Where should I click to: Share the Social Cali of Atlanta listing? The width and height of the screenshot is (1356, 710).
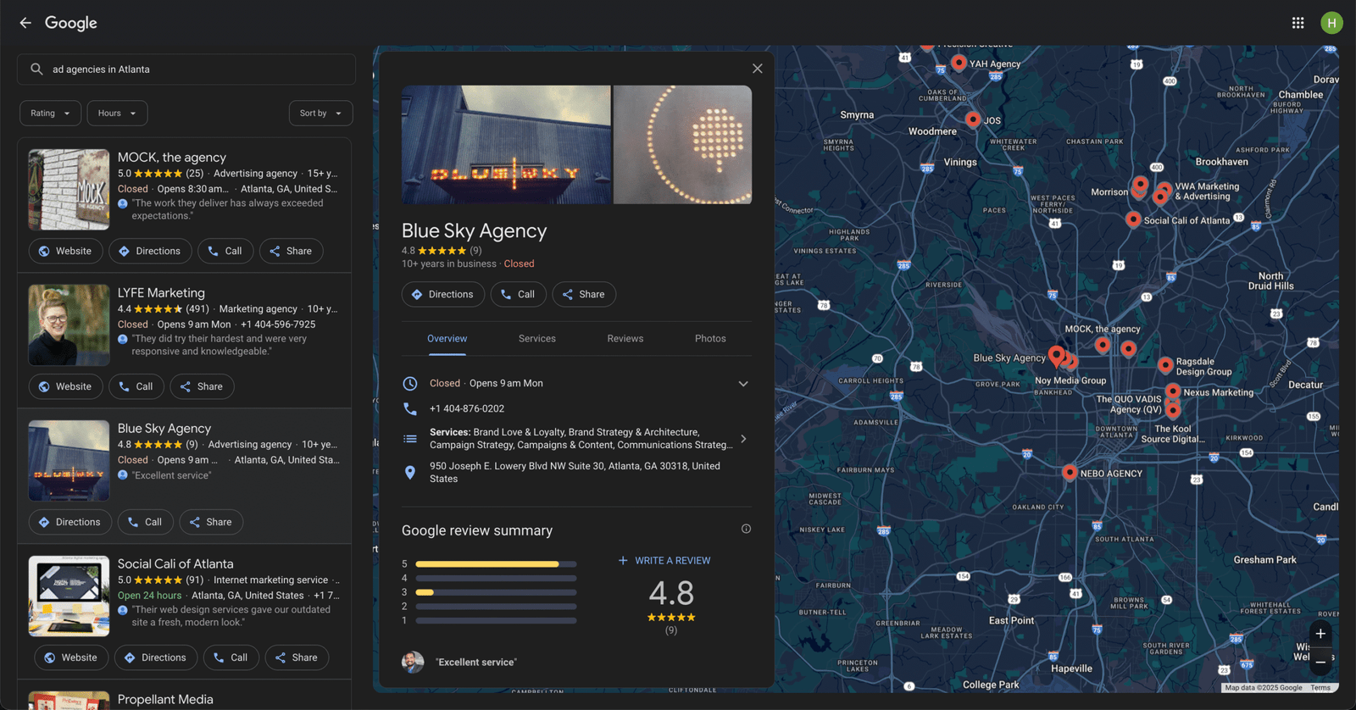point(297,657)
